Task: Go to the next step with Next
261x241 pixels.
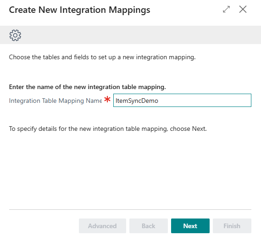Action: click(x=190, y=226)
